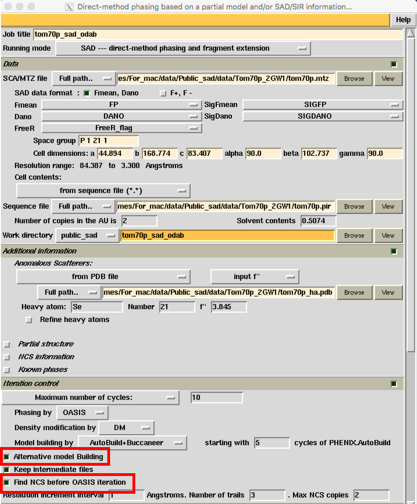Toggle the NCS information option
The width and height of the screenshot is (417, 504).
[x=7, y=357]
